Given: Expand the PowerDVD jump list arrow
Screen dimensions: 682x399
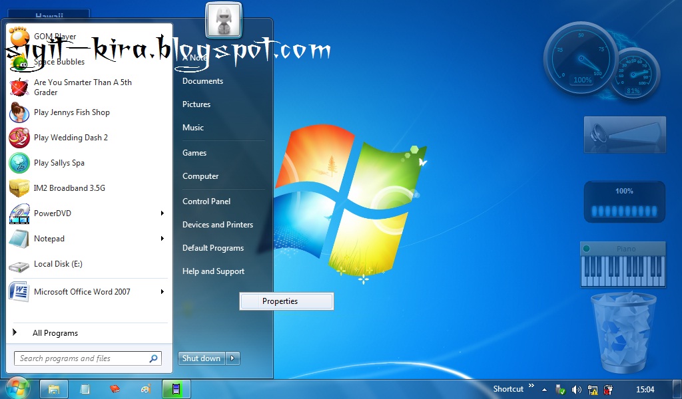Looking at the screenshot, I should pos(163,213).
